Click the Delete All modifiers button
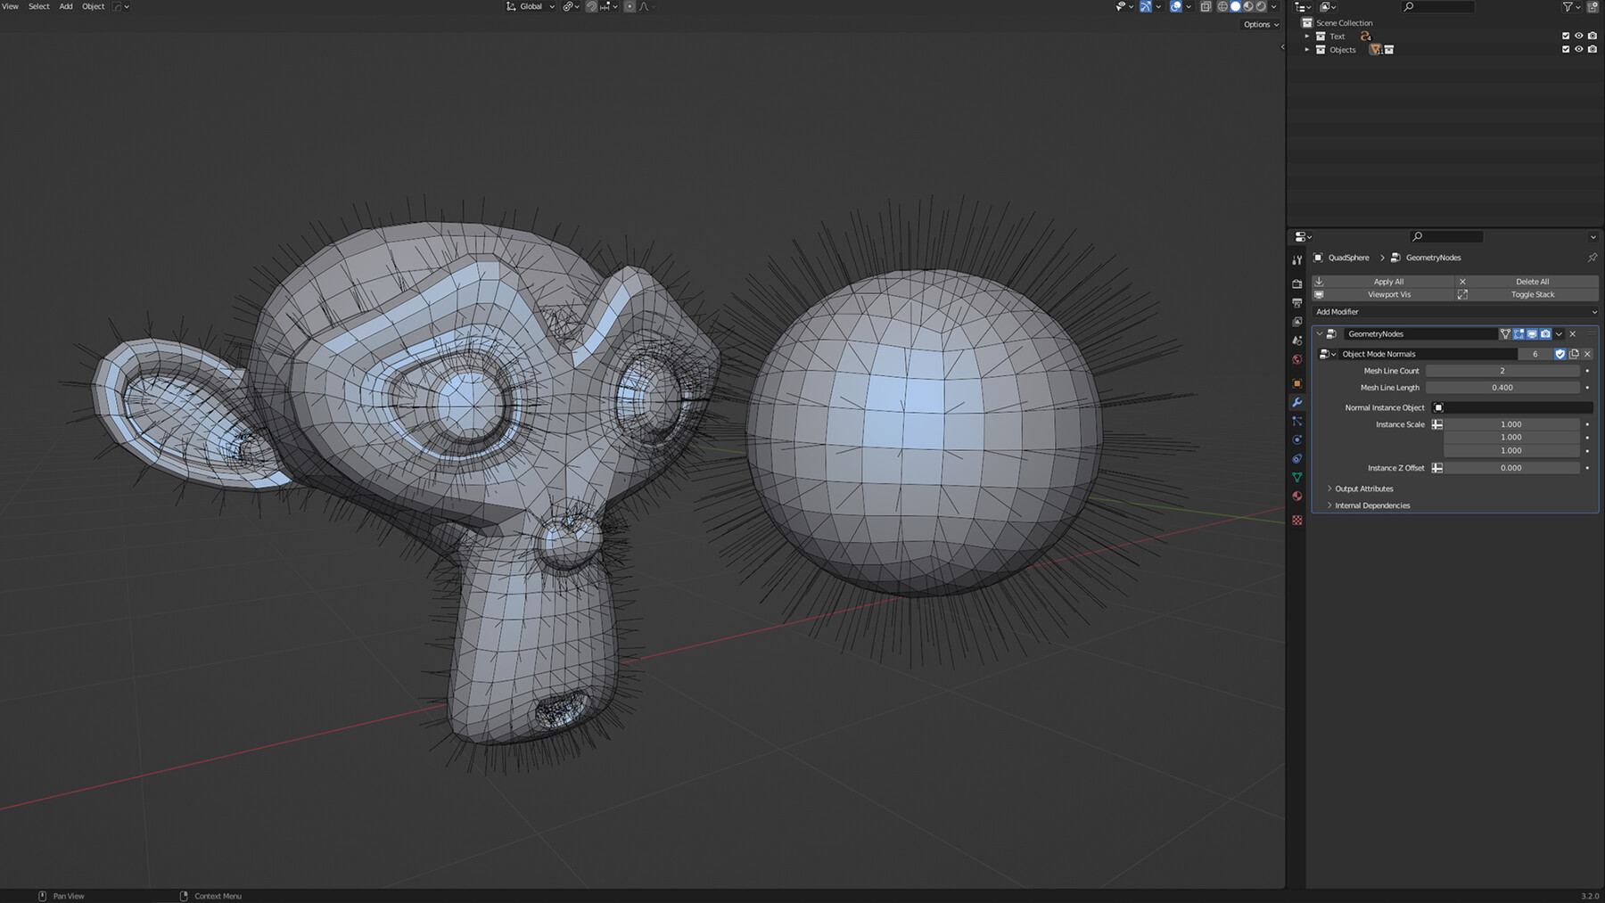 1530,281
